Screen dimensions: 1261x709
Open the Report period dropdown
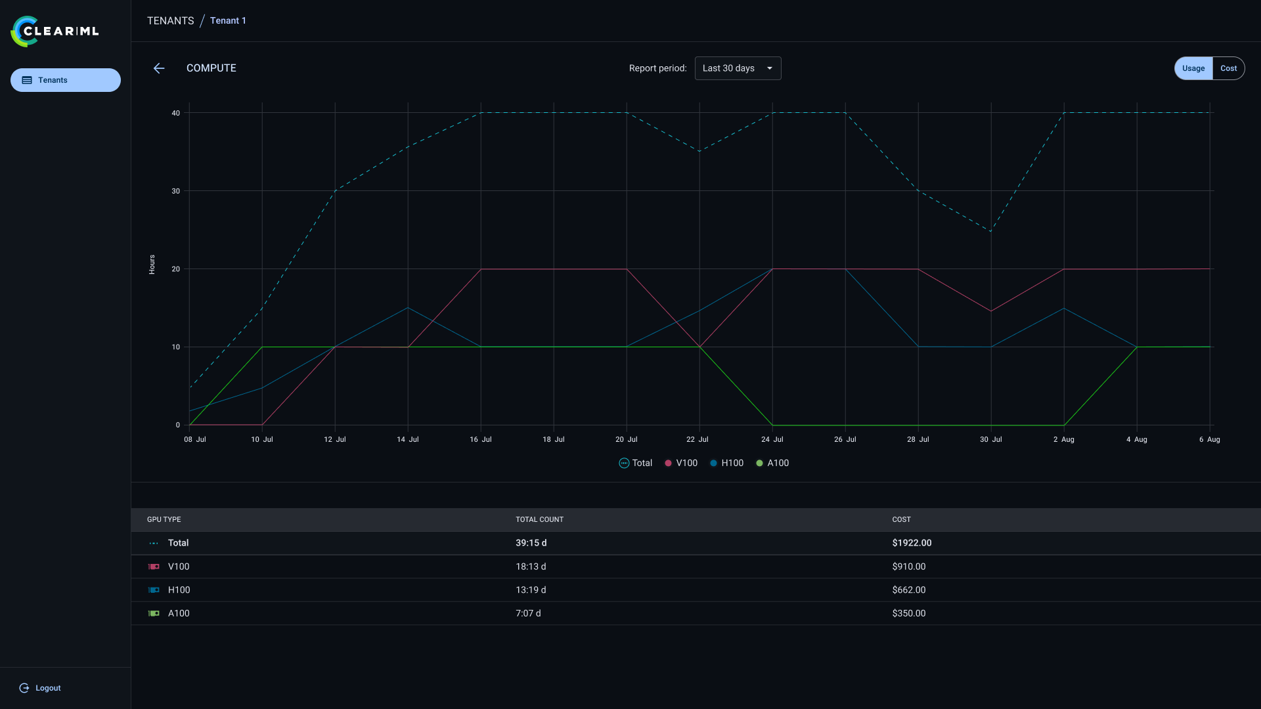[738, 68]
